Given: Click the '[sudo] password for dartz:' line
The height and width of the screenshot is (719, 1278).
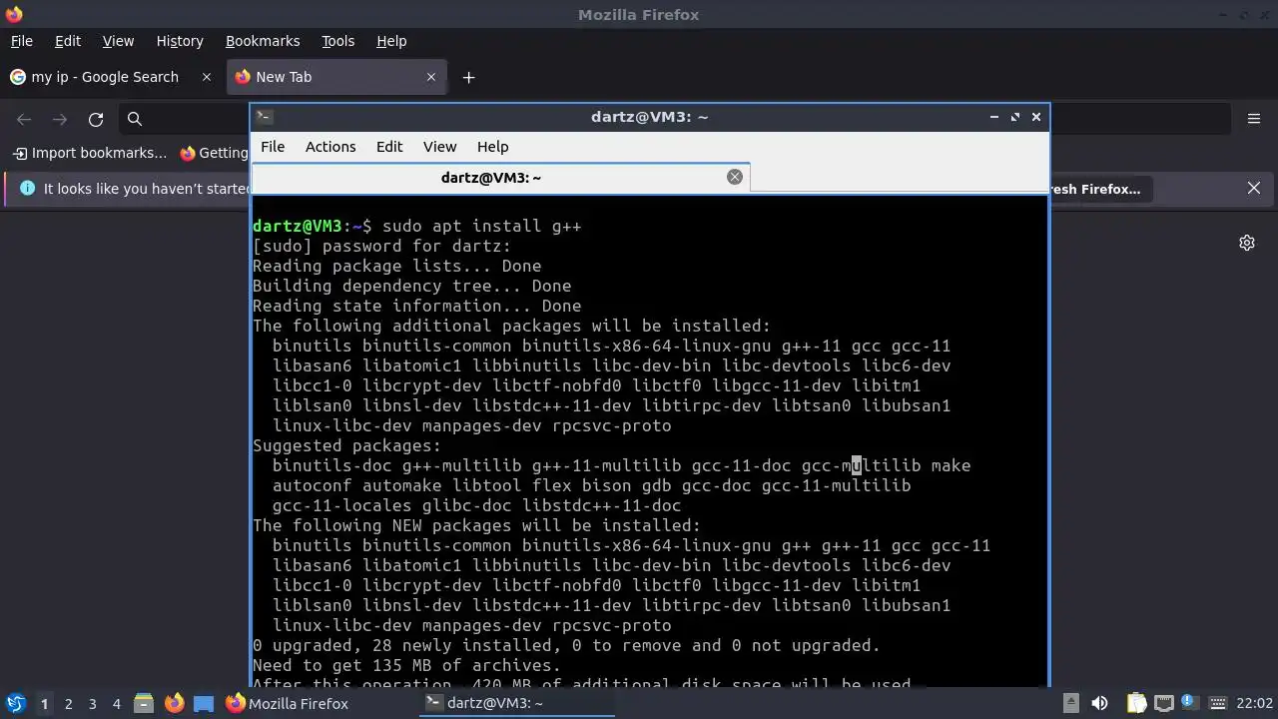Looking at the screenshot, I should pyautogui.click(x=381, y=246).
